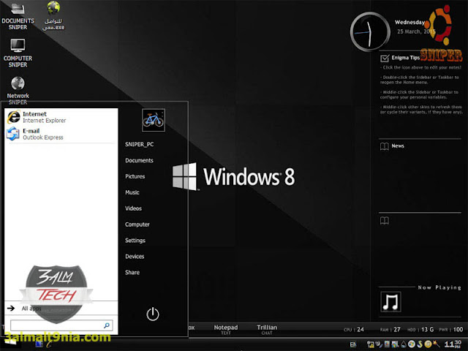Click the analog clock widget

[370, 31]
